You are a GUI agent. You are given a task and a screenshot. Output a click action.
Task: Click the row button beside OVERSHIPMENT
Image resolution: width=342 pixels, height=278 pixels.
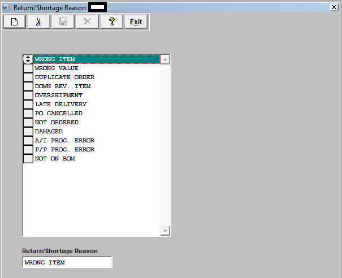coord(28,95)
